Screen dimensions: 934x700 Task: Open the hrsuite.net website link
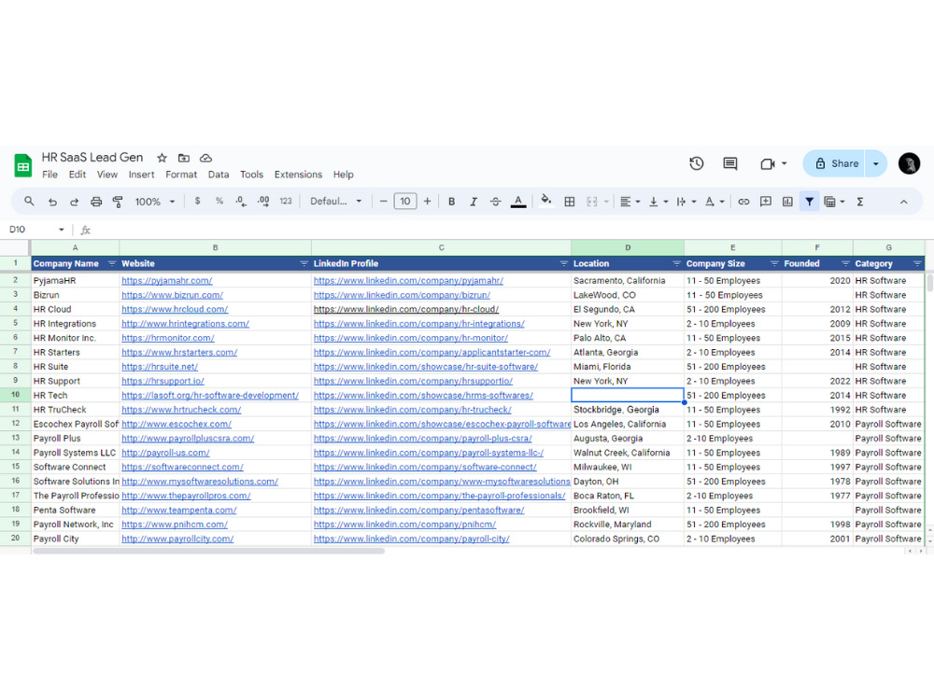160,367
